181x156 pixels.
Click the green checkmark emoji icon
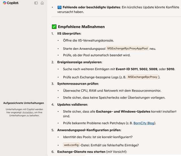pos(54,27)
